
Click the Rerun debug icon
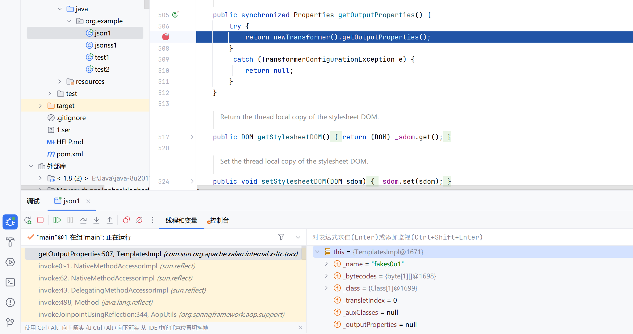(x=28, y=220)
